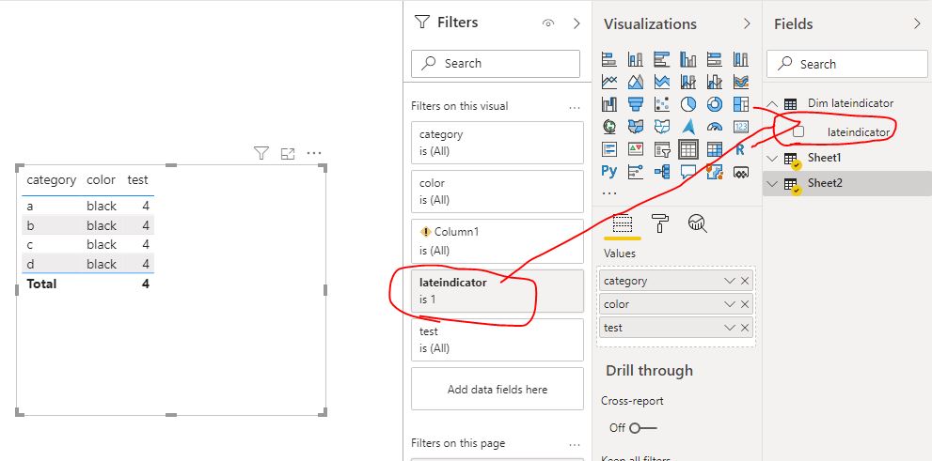Collapse the Dim lateindicator table
This screenshot has height=461, width=932.
(x=772, y=104)
